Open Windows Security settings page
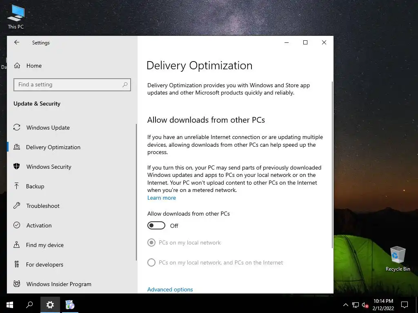Image resolution: width=418 pixels, height=313 pixels. click(x=49, y=167)
